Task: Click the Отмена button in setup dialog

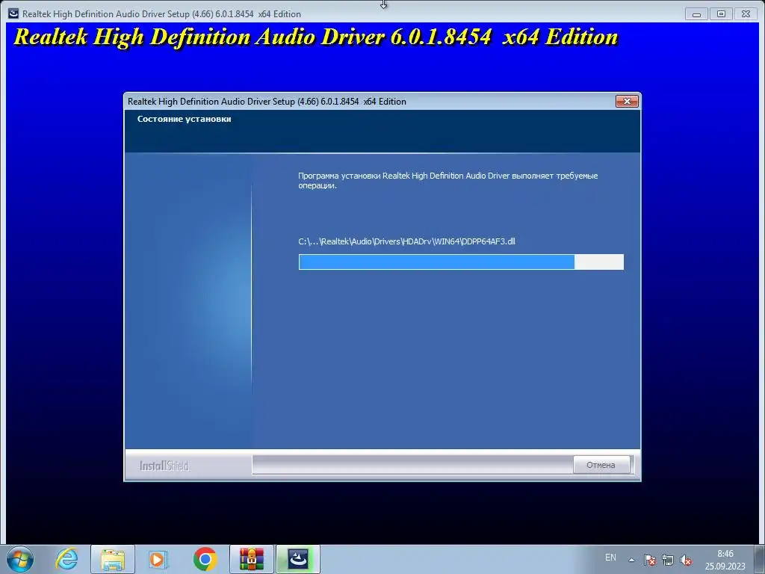Action: pos(601,465)
